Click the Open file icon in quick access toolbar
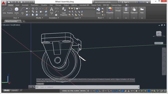Viewport: 168px width, 94px height. pyautogui.click(x=12, y=2)
